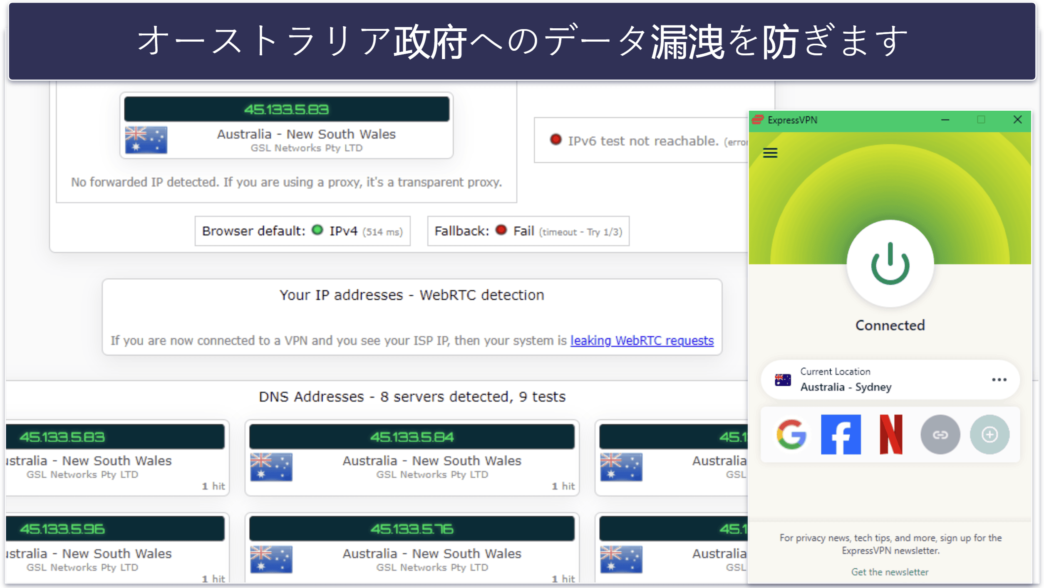The image size is (1044, 588).
Task: Launch the Facebook shortcut in ExpressVPN
Action: (841, 434)
